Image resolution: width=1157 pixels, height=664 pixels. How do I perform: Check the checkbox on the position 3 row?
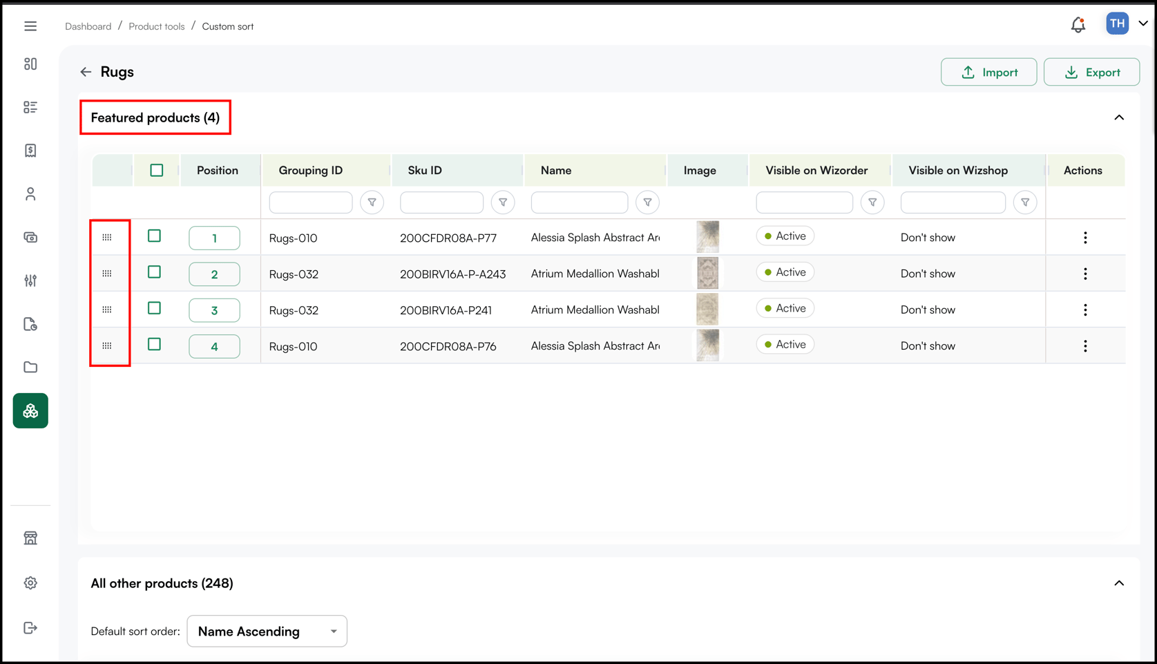[x=154, y=308]
